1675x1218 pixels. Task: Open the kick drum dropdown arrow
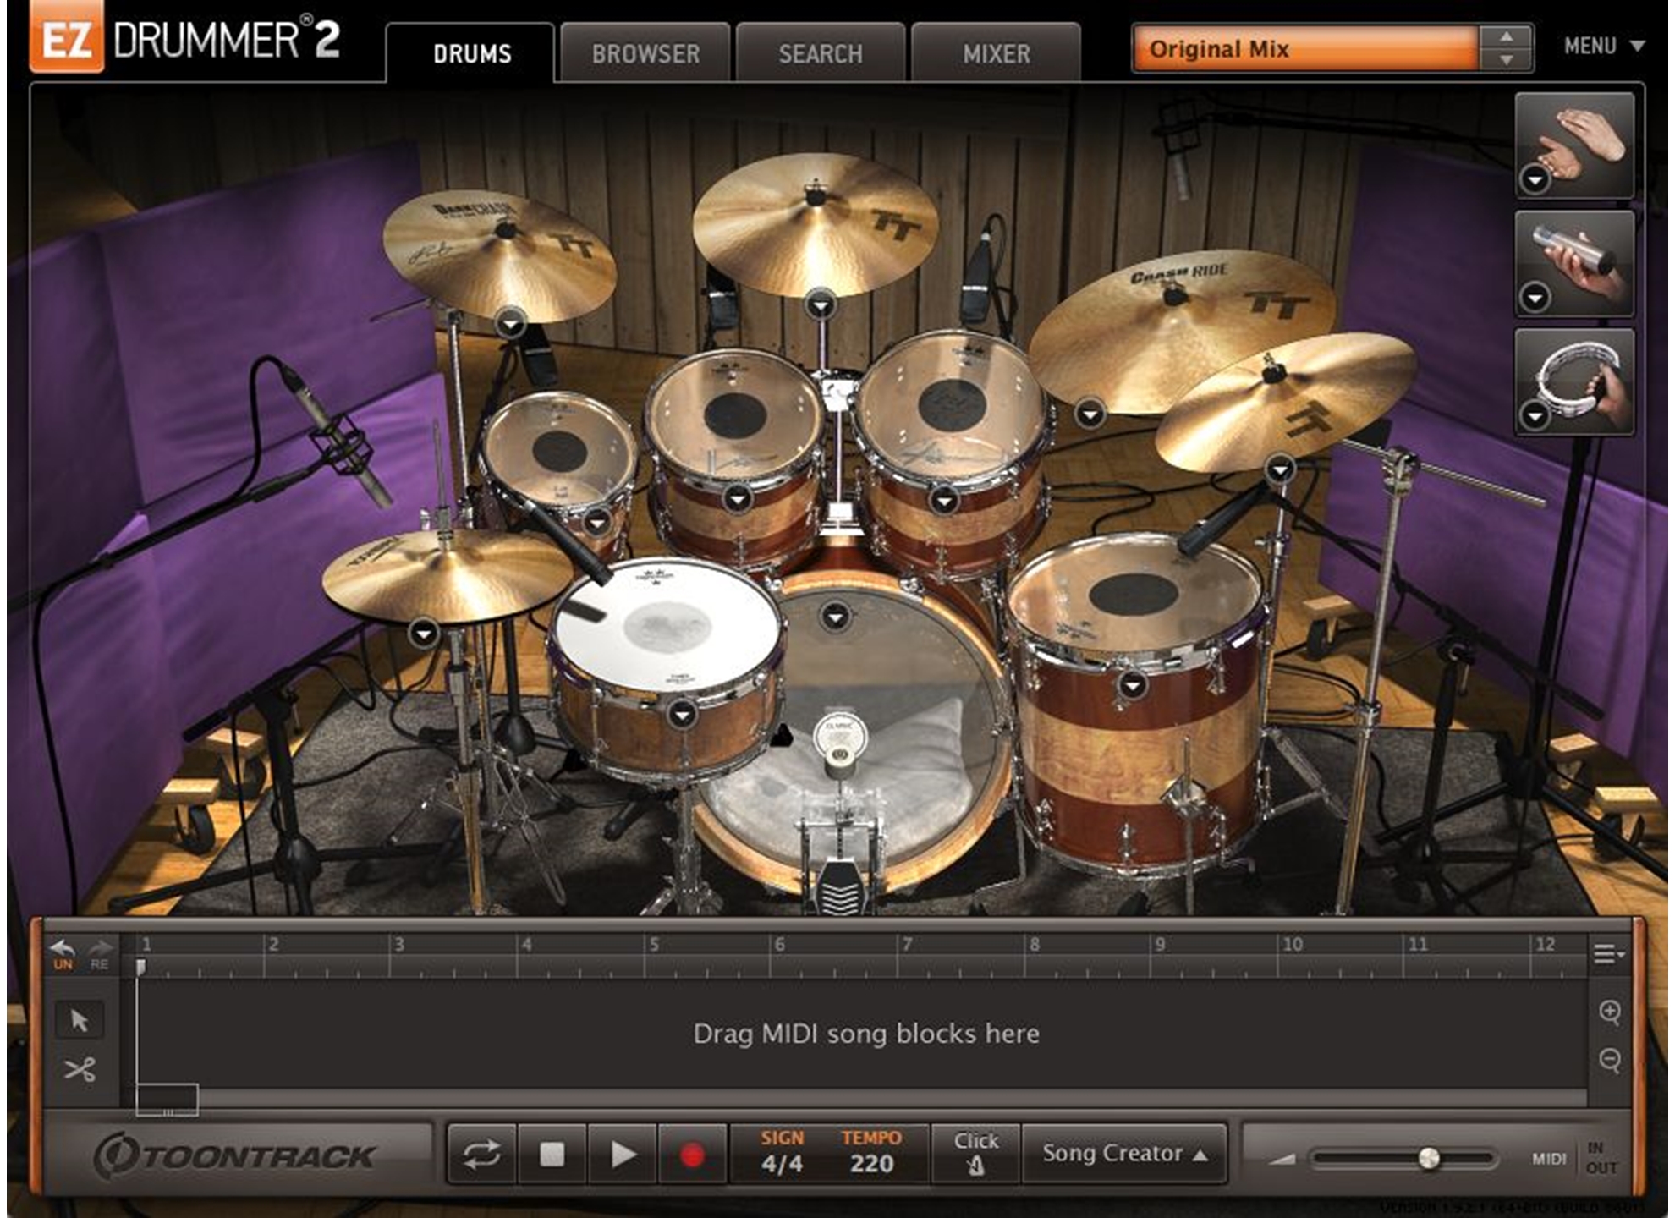coord(836,617)
